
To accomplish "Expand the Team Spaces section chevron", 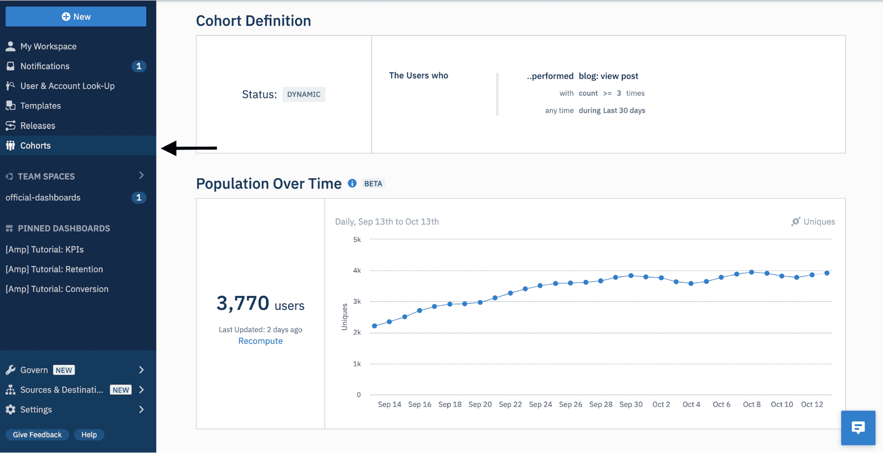I will tap(141, 175).
